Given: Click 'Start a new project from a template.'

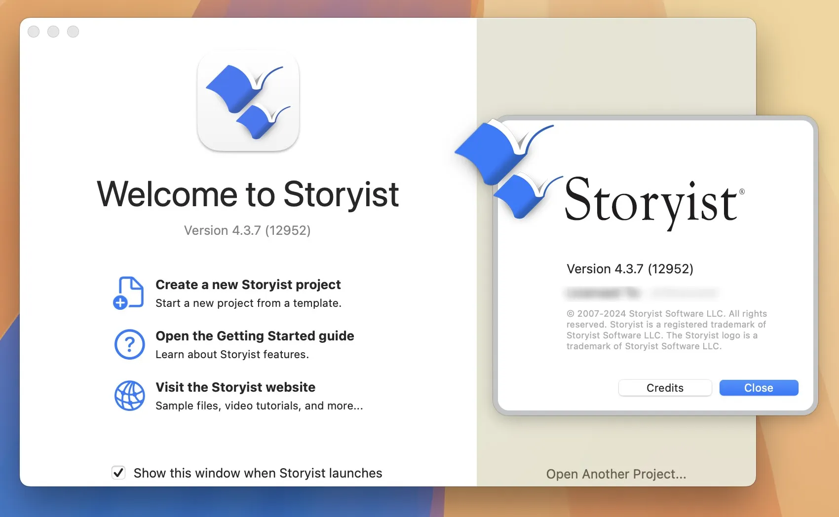Looking at the screenshot, I should (x=248, y=303).
